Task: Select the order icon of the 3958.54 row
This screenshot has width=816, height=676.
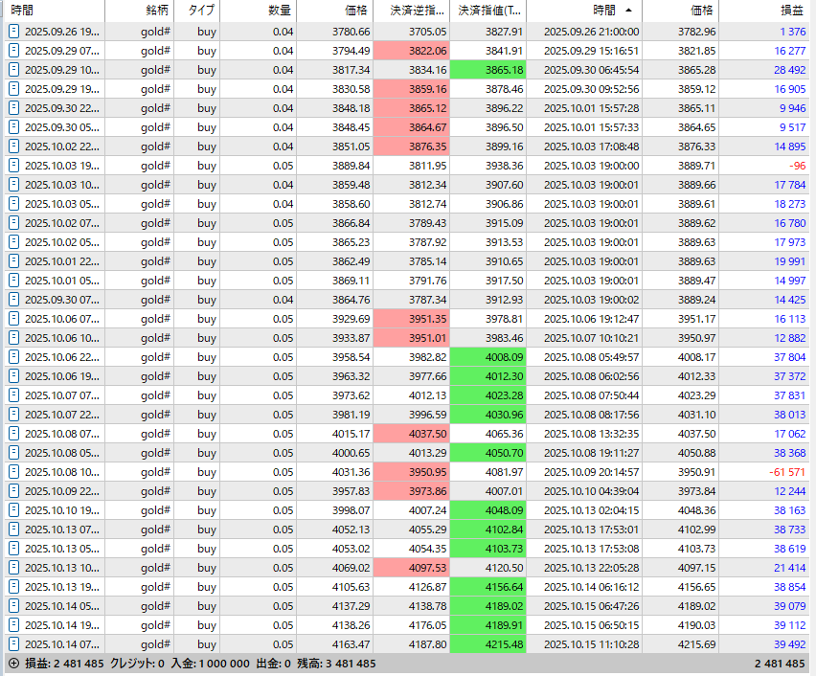Action: 14,357
